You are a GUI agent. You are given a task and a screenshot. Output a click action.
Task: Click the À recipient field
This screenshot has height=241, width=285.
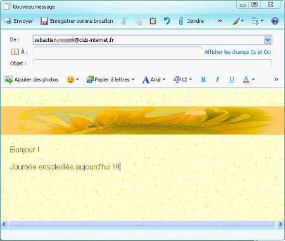(x=117, y=52)
